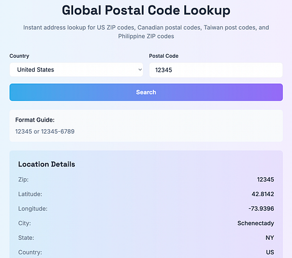Select the Country value US in results
This screenshot has height=258, width=292.
(x=270, y=253)
